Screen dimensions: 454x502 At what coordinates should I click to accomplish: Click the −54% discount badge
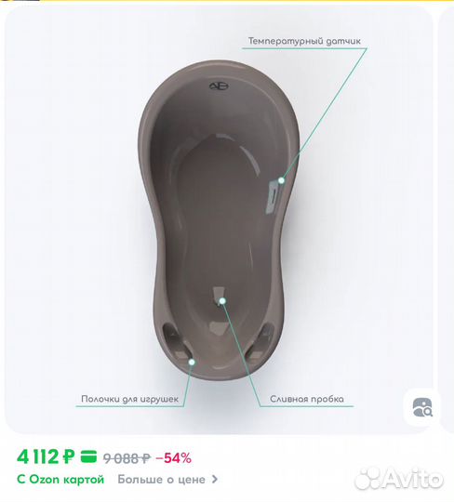(x=173, y=458)
